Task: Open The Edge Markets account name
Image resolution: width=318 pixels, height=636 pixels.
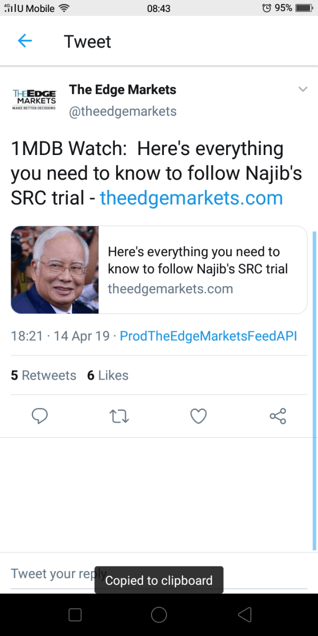Action: point(123,89)
